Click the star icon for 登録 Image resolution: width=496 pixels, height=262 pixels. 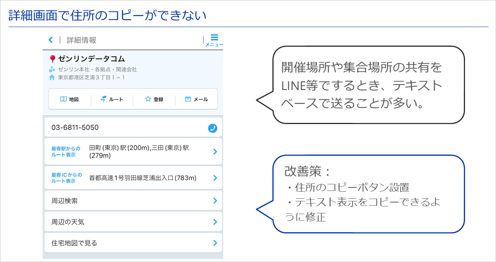[x=148, y=99]
